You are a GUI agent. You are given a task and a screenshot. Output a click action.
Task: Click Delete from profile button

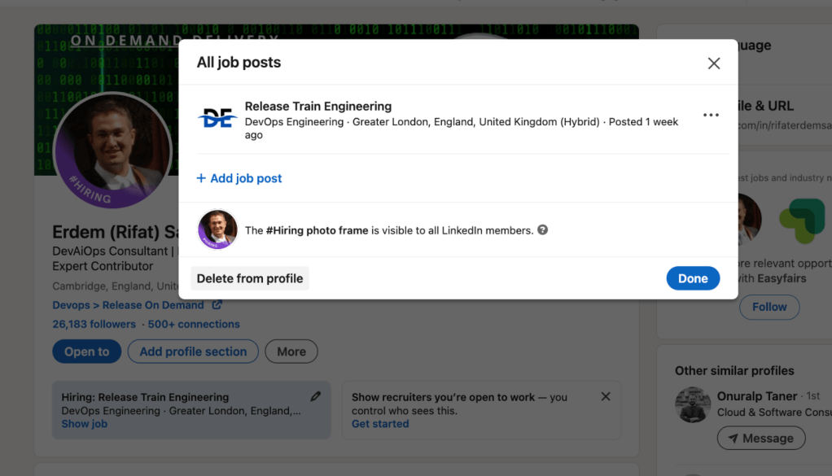(250, 278)
